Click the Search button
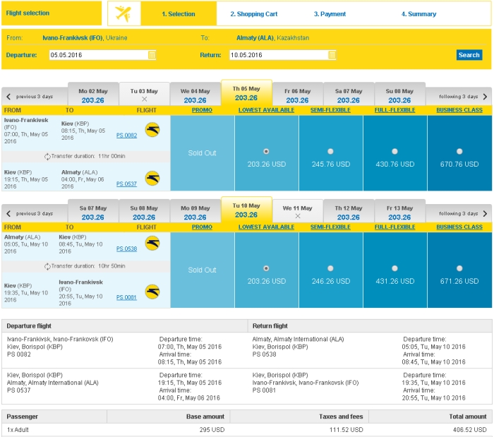This screenshot has height=437, width=494. tap(469, 55)
